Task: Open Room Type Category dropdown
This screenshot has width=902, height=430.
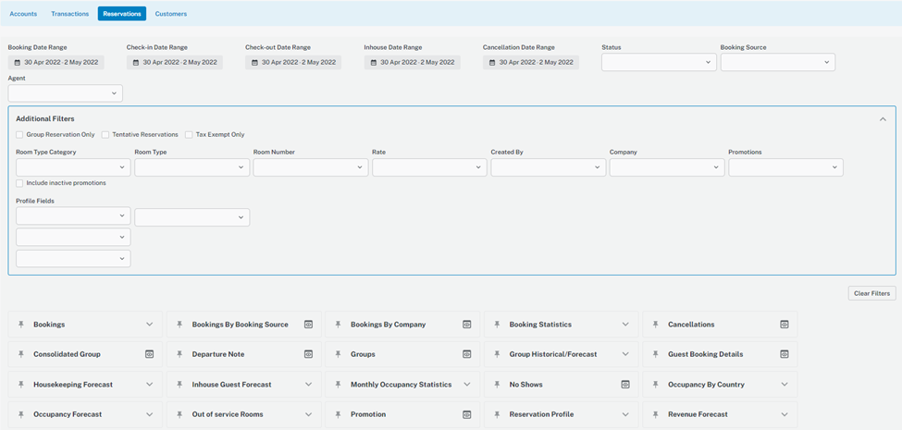Action: coord(74,167)
